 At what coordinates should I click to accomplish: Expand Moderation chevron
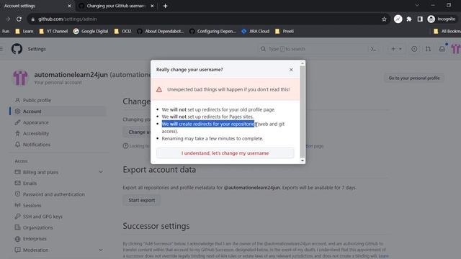(101, 250)
